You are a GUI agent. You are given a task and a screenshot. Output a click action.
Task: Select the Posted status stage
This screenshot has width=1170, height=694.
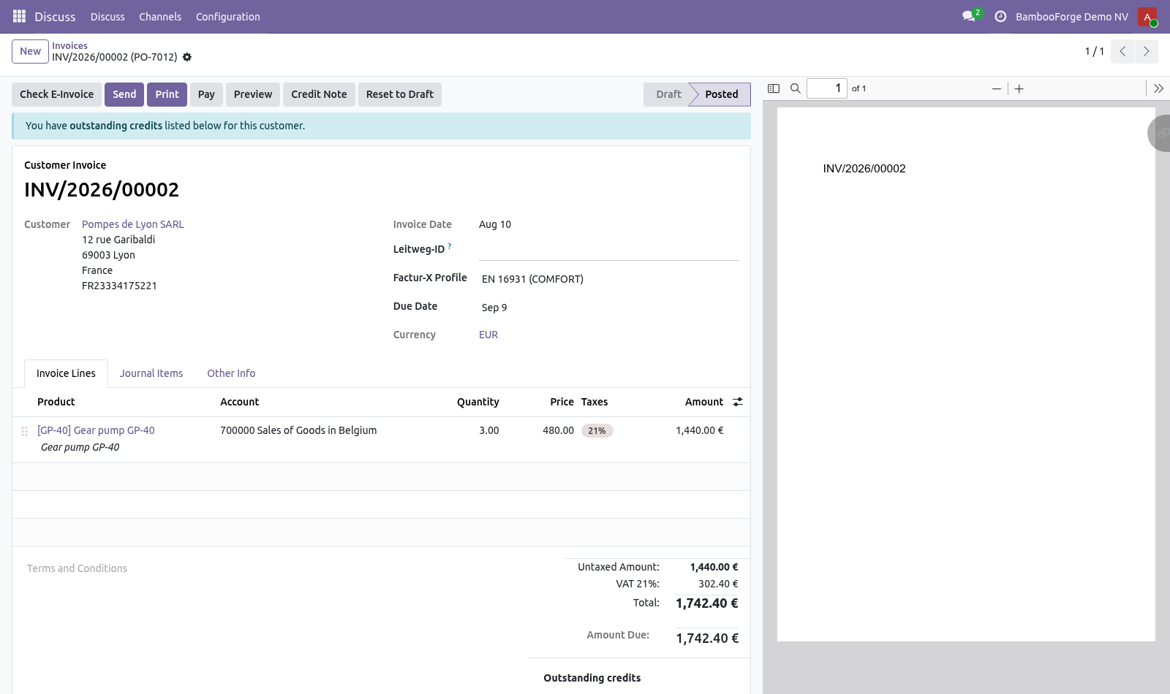pos(721,94)
